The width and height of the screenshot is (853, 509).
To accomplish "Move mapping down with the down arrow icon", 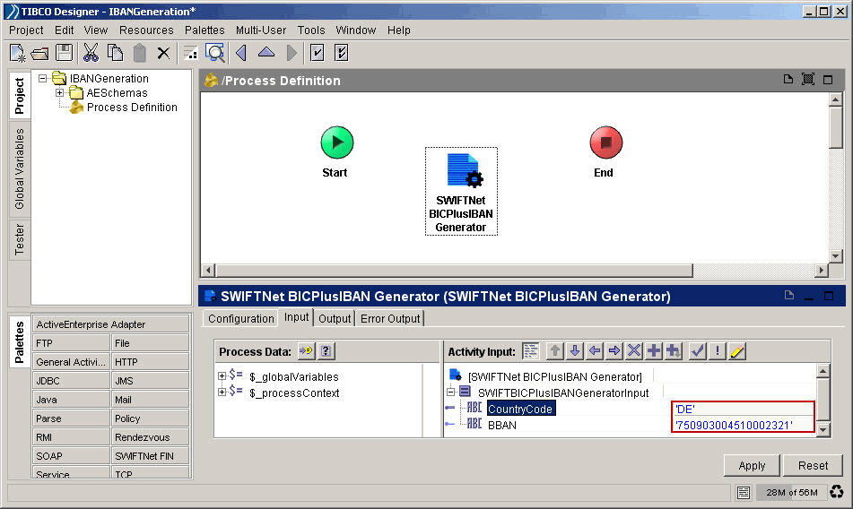I will pyautogui.click(x=575, y=351).
